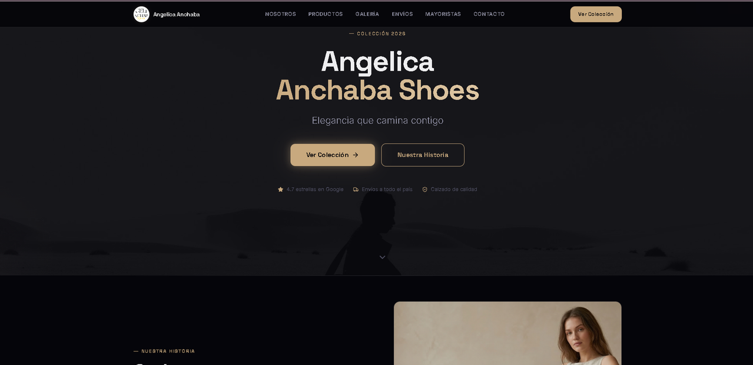
Task: Click the Angelica Anchaba brand name text
Action: [x=177, y=14]
